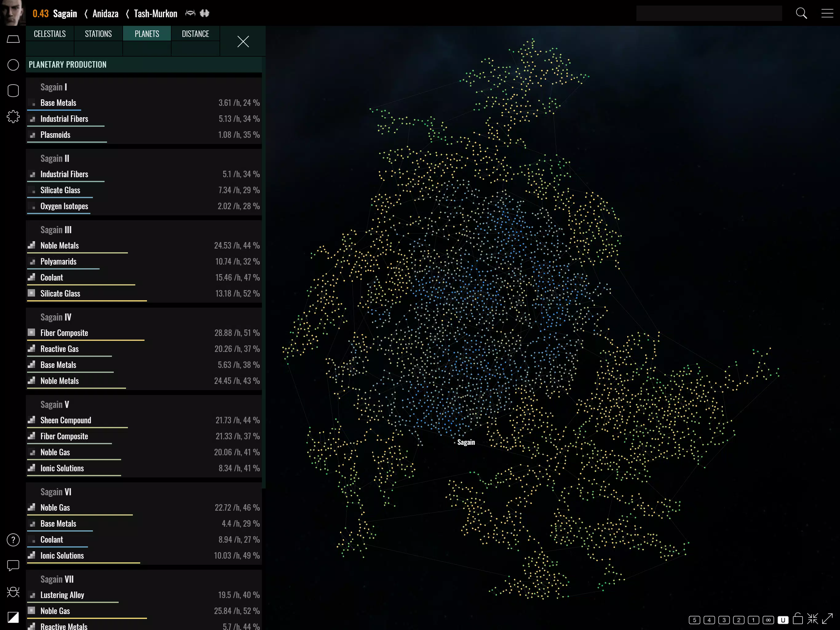Screen dimensions: 840x630
Task: Select the Sagain VII planet heading
Action: 57,580
